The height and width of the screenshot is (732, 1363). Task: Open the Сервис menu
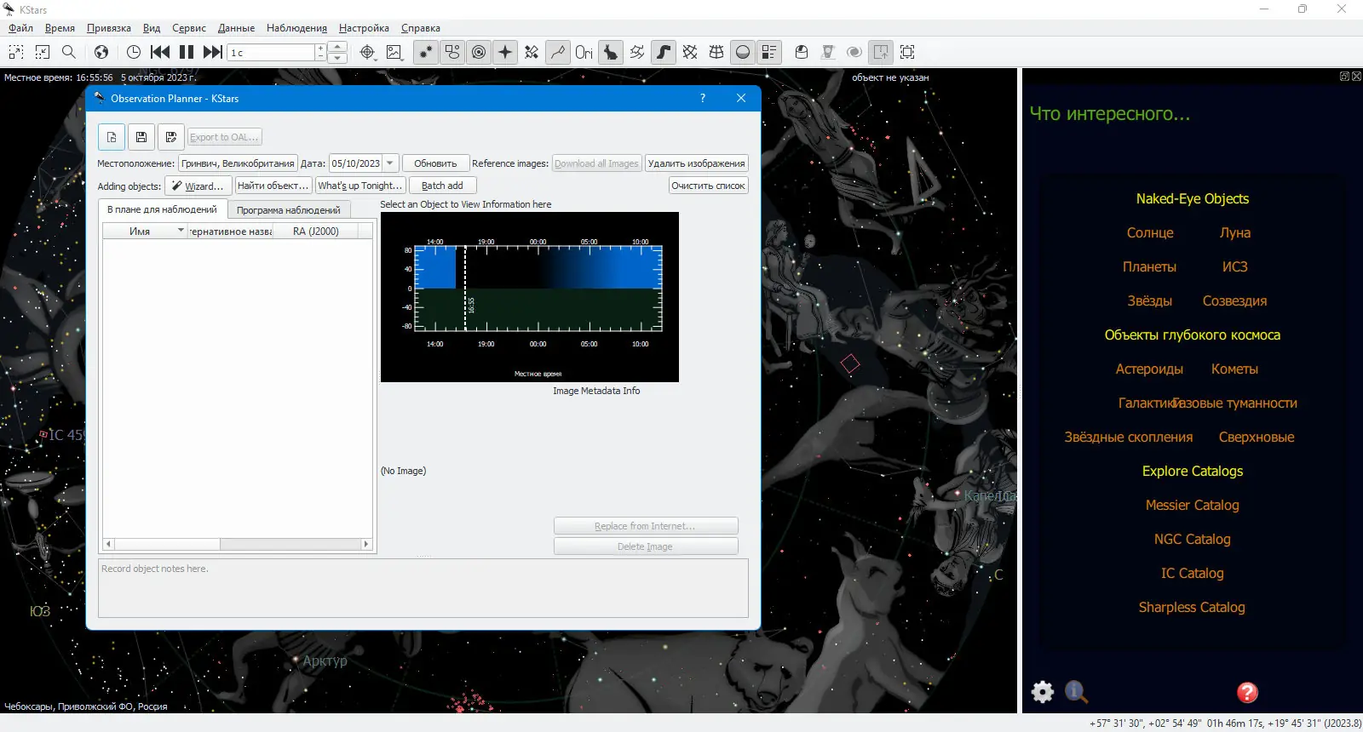tap(189, 28)
